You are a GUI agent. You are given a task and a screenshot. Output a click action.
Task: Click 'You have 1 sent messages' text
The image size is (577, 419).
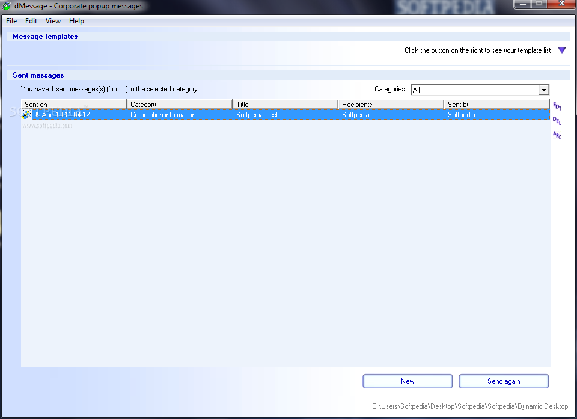(109, 89)
